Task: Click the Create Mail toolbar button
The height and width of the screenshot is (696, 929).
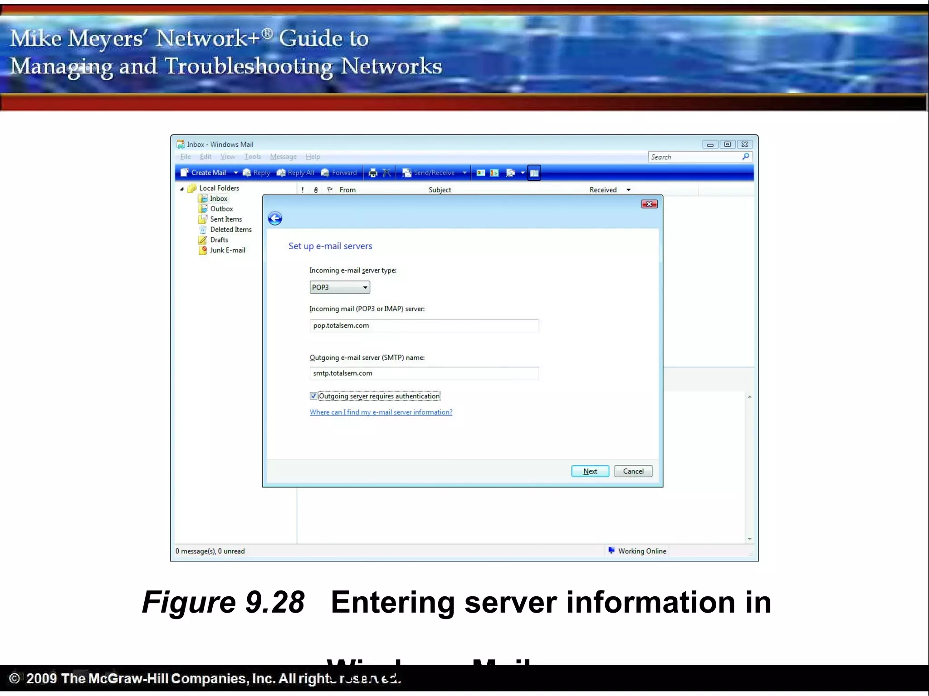Action: pos(203,173)
